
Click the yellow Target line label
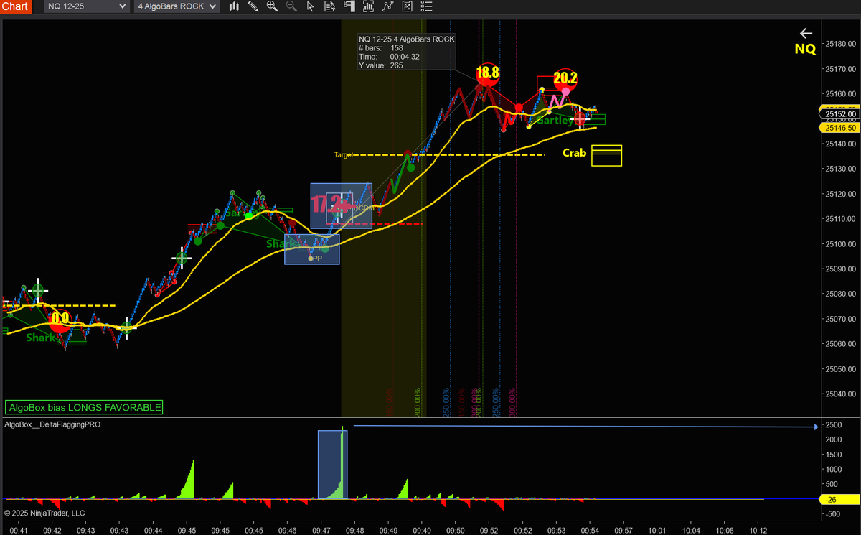click(x=343, y=154)
